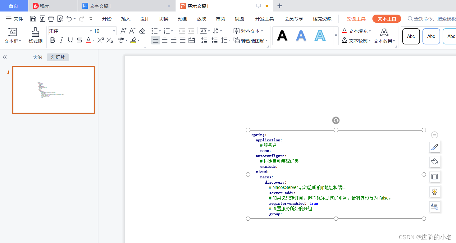Image resolution: width=456 pixels, height=243 pixels.
Task: Open the Insert (插入) ribbon tab
Action: point(125,19)
